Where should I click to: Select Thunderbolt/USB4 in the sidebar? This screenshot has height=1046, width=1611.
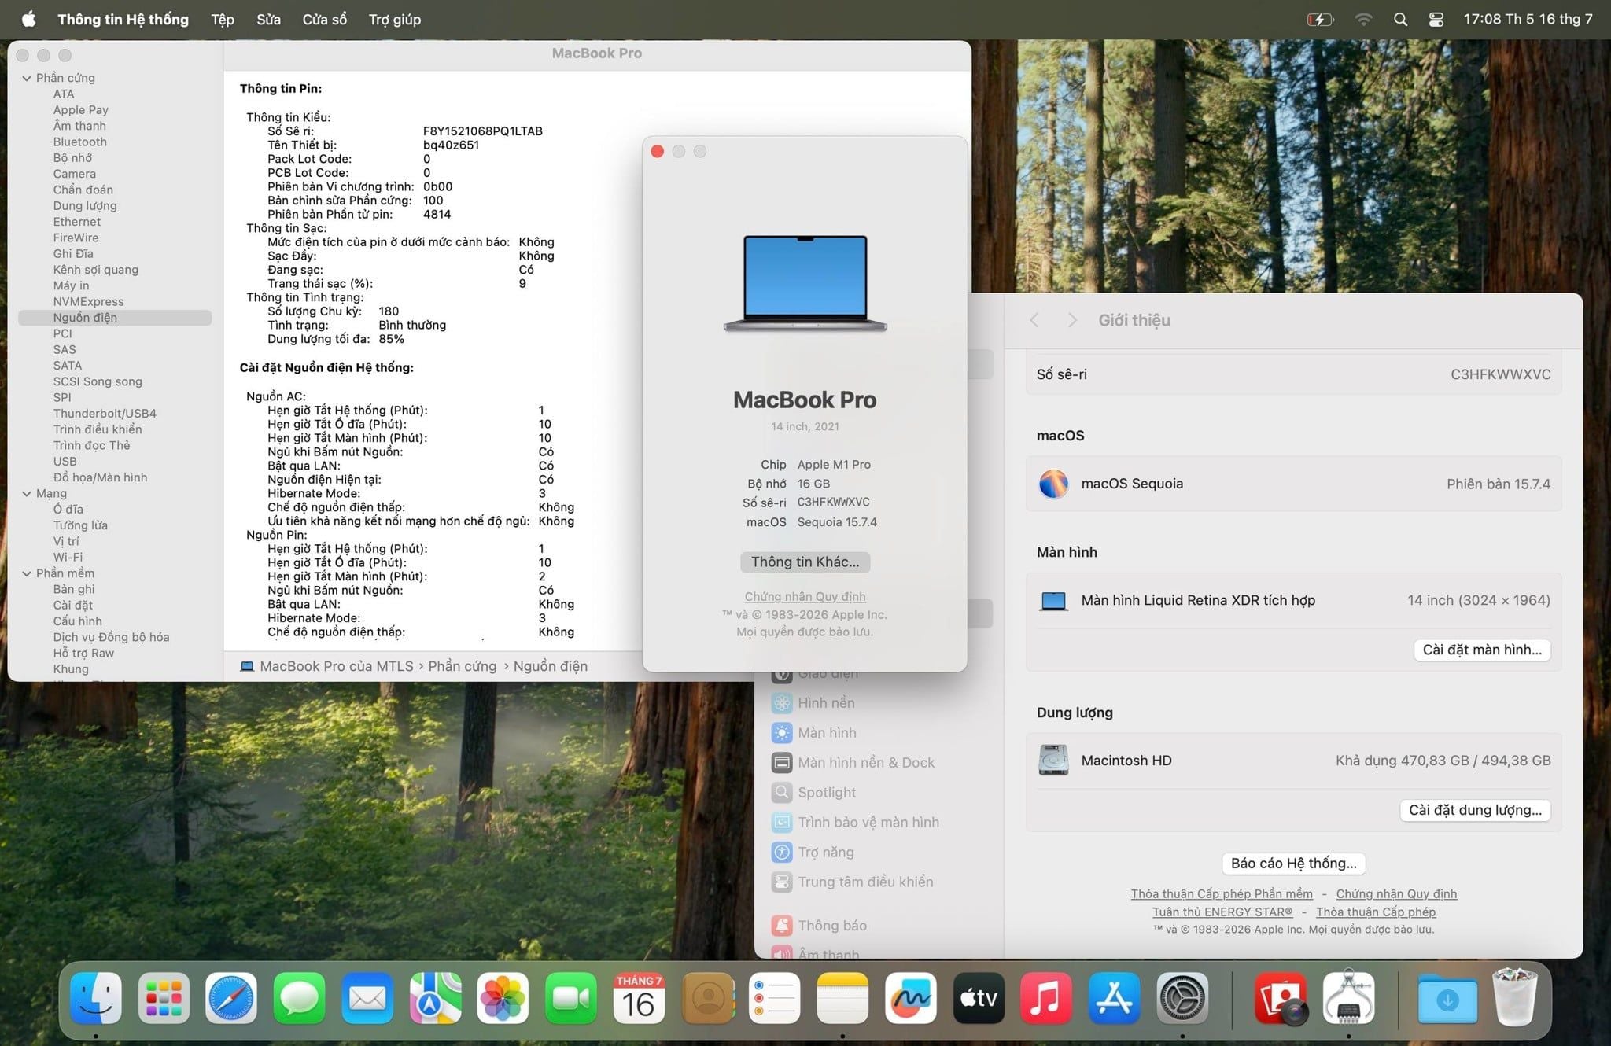(x=105, y=413)
